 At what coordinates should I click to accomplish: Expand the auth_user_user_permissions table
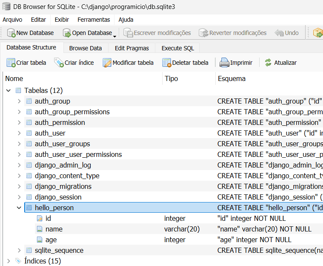point(19,154)
